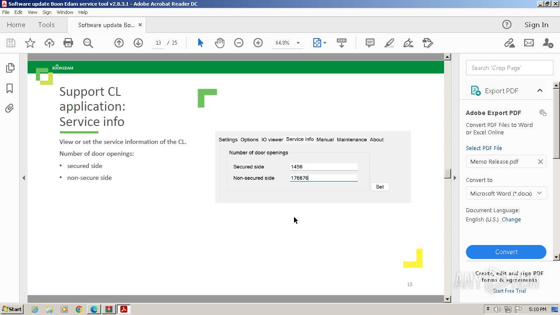Open Page Thumbnails panel
560x315 pixels.
pos(10,68)
